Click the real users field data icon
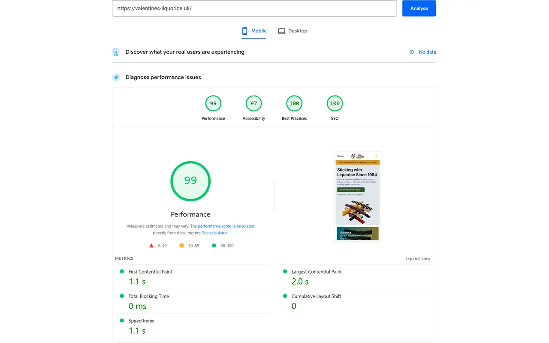 [116, 52]
